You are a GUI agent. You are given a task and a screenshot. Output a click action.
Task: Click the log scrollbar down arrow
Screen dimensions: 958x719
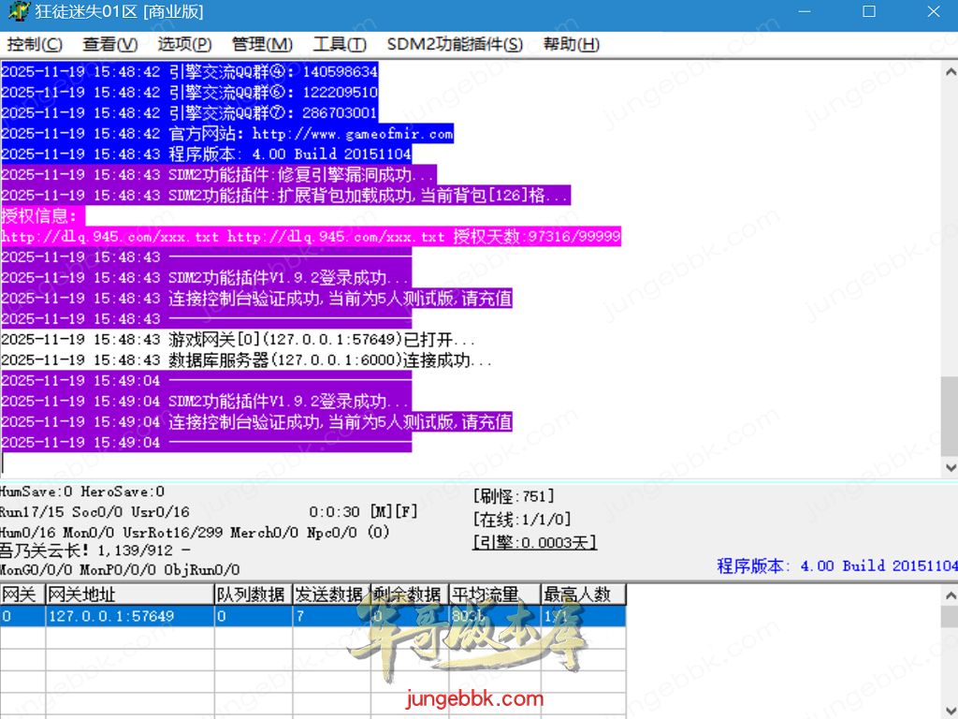pyautogui.click(x=949, y=467)
